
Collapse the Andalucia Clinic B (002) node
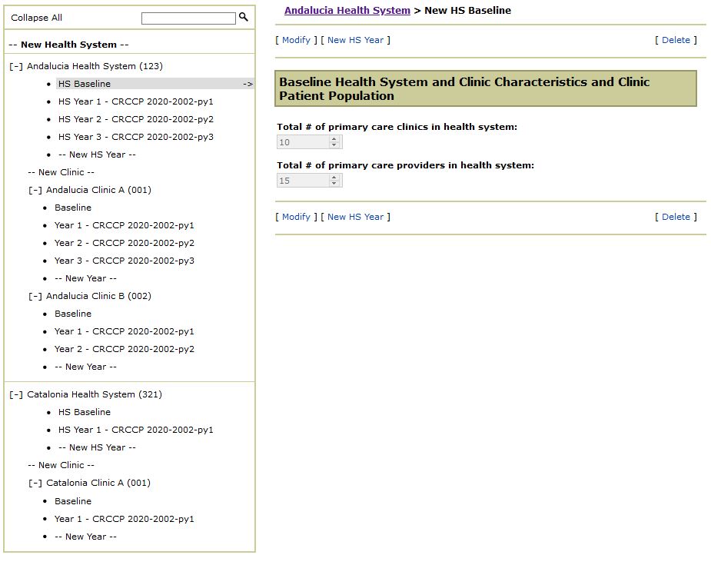35,296
